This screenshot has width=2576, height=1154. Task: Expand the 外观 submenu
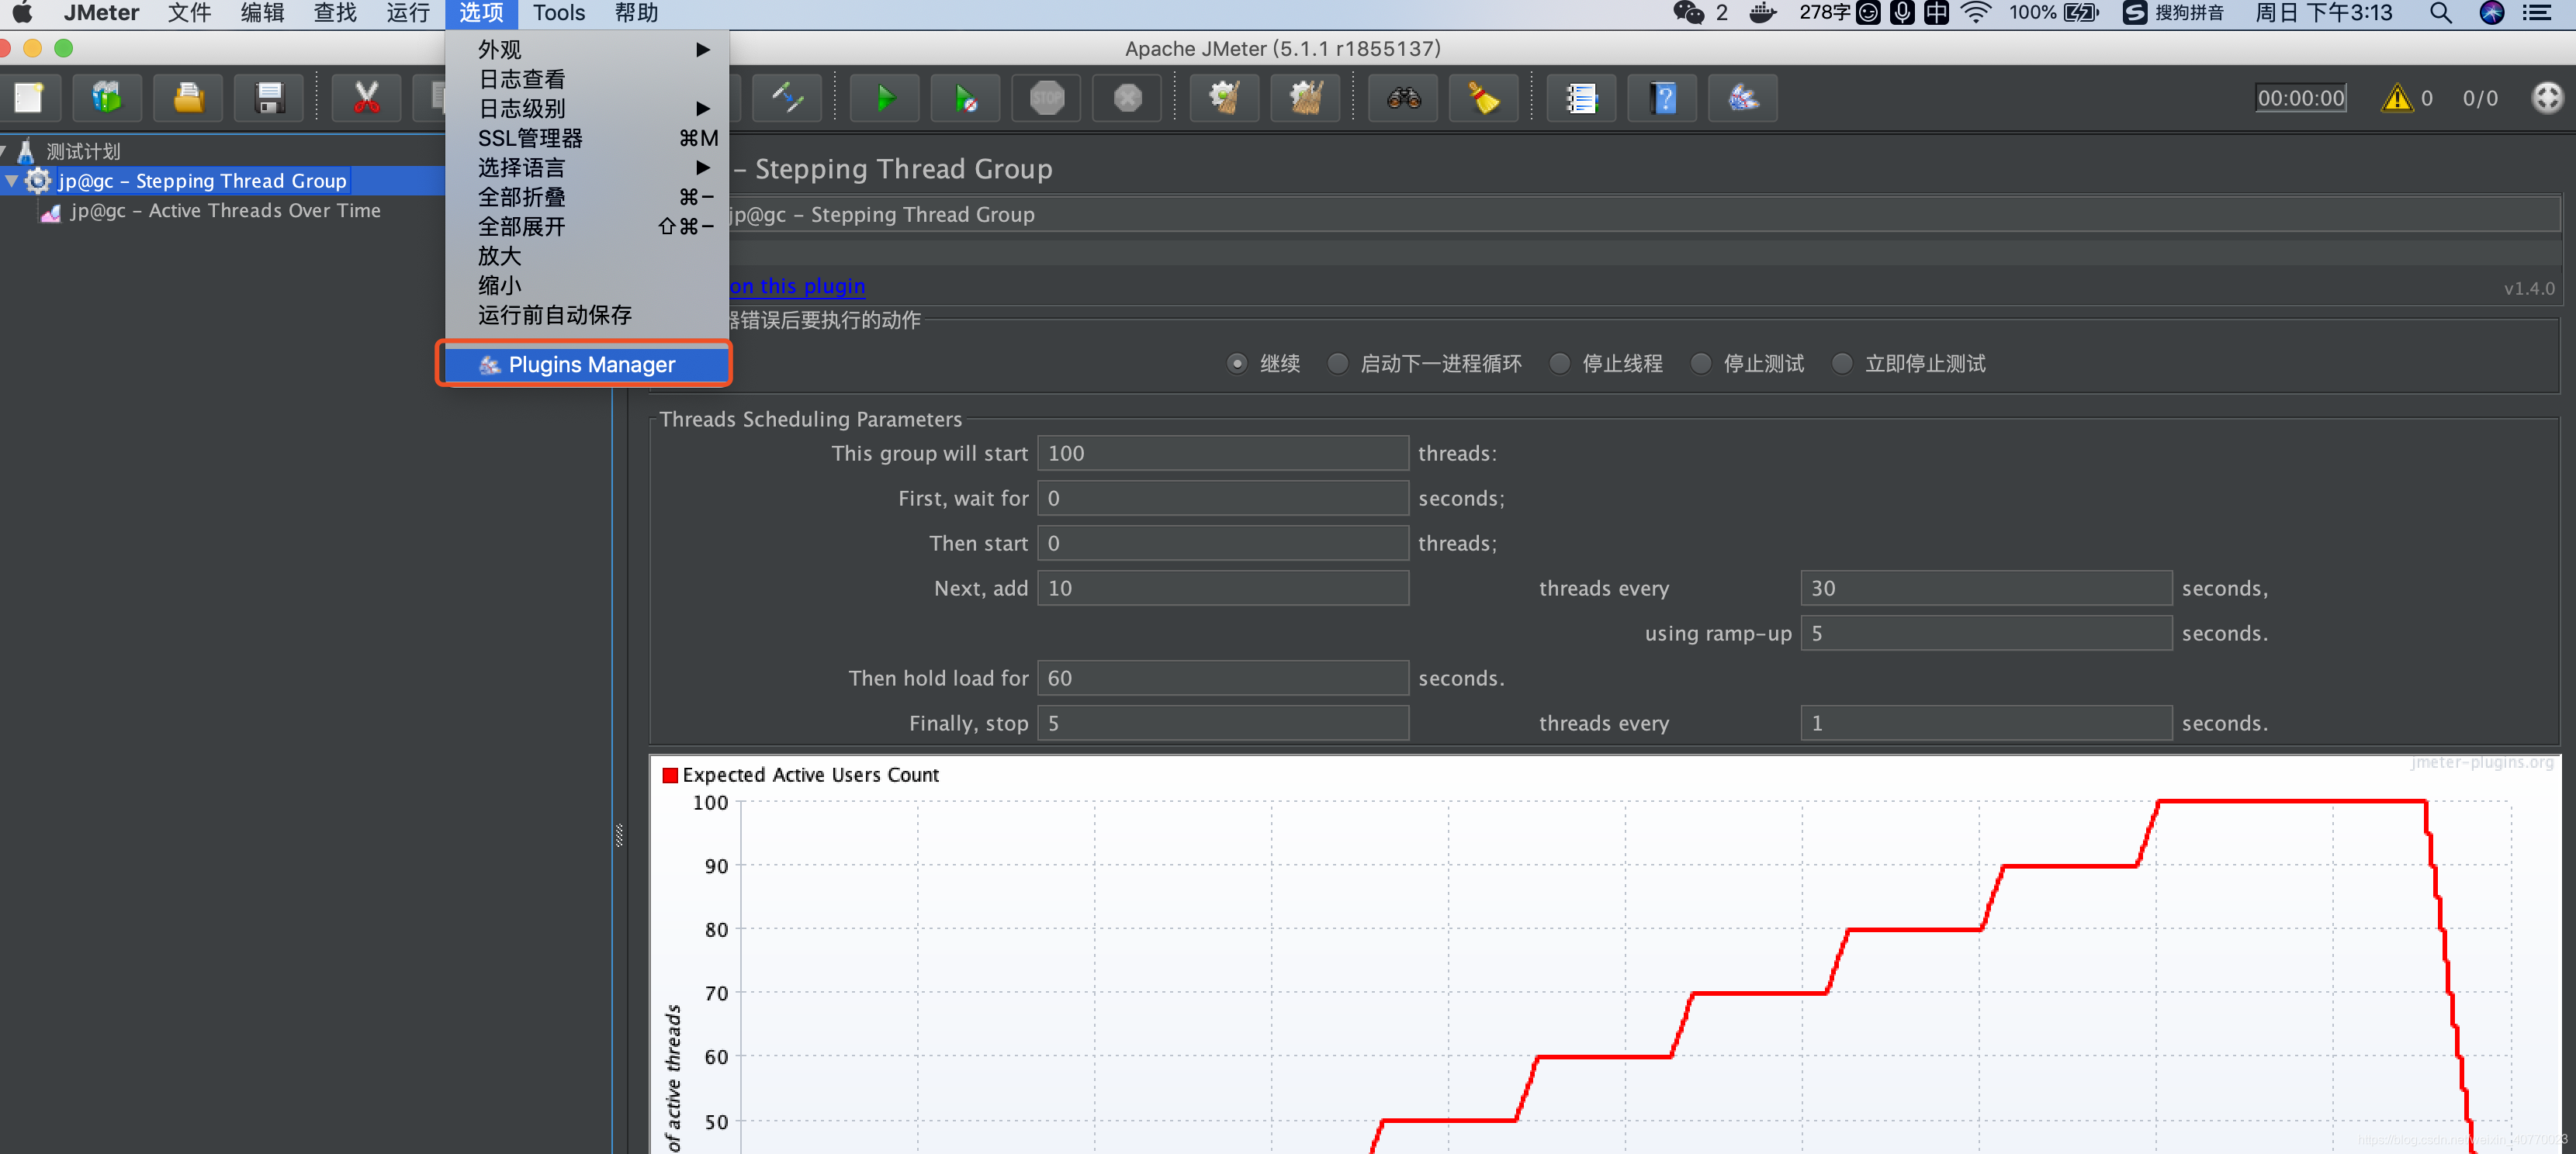coord(587,49)
